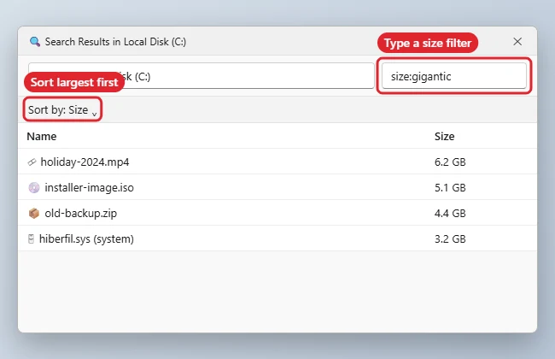Select the file name old-backup.zip
This screenshot has width=555, height=359.
point(81,214)
